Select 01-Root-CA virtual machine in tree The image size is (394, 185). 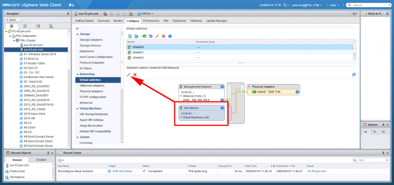31,59
